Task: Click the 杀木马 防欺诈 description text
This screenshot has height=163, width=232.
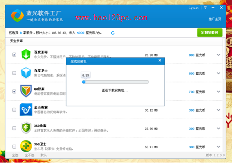Action: (54, 149)
